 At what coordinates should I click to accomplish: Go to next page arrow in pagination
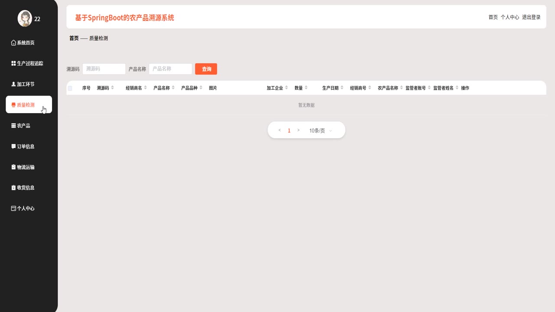(x=298, y=130)
